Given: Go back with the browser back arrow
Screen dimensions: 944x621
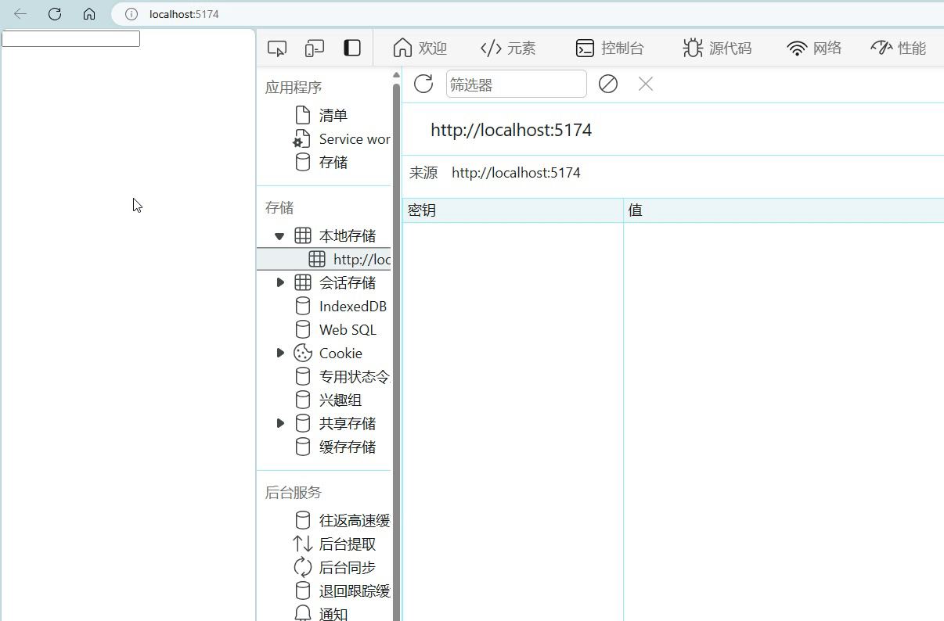Looking at the screenshot, I should [20, 13].
